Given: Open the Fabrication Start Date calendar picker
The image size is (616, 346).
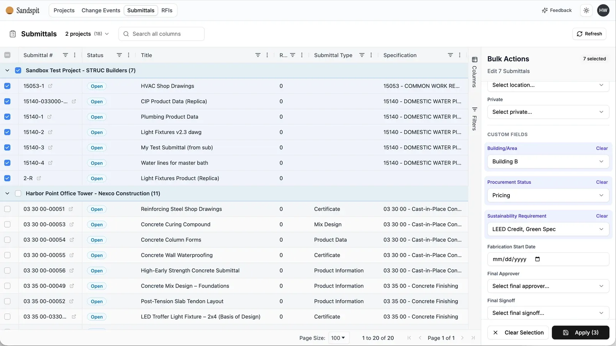Looking at the screenshot, I should pos(537,259).
